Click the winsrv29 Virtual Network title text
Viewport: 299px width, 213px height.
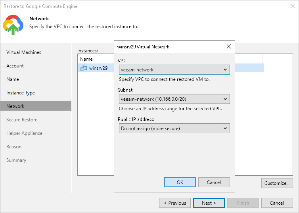[x=143, y=47]
